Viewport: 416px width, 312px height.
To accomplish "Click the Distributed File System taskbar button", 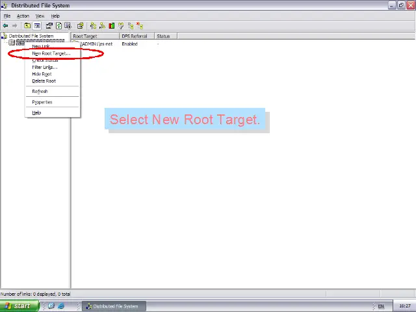I will (x=114, y=306).
